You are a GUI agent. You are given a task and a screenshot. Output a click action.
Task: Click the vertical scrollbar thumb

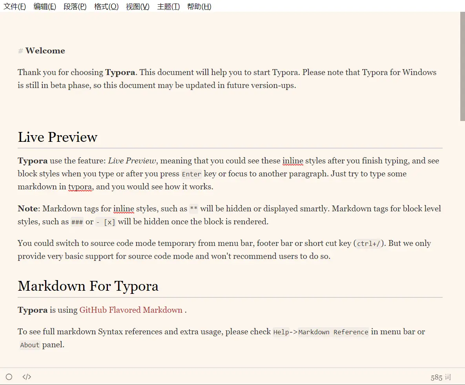click(x=462, y=66)
